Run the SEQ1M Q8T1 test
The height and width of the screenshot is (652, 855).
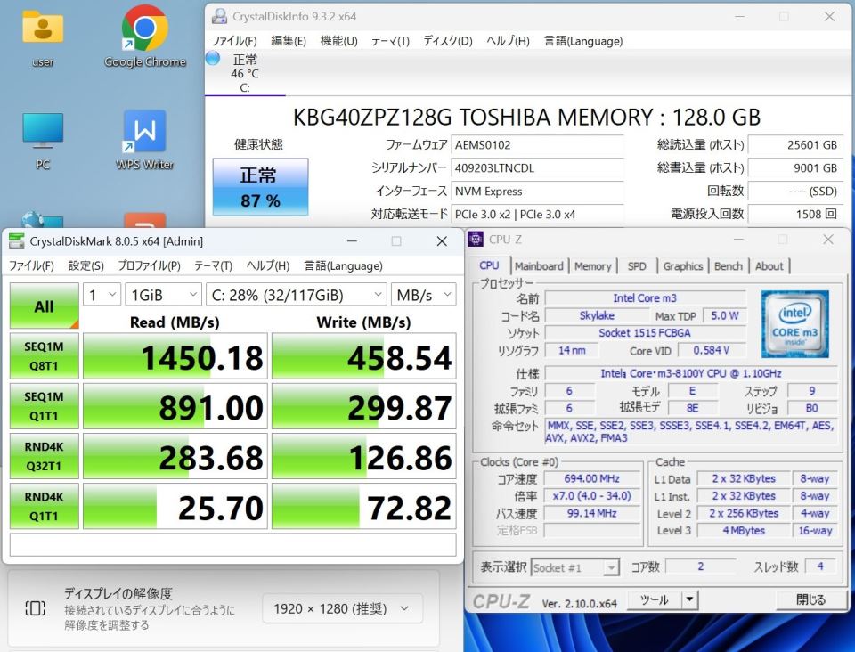pyautogui.click(x=45, y=356)
